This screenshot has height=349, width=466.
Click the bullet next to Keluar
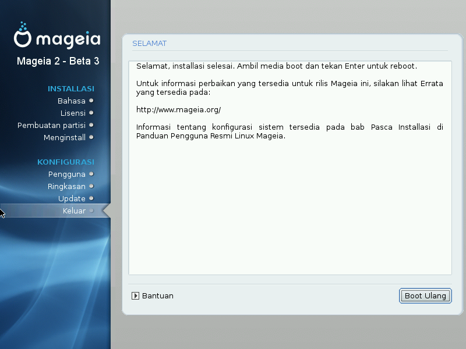(91, 211)
